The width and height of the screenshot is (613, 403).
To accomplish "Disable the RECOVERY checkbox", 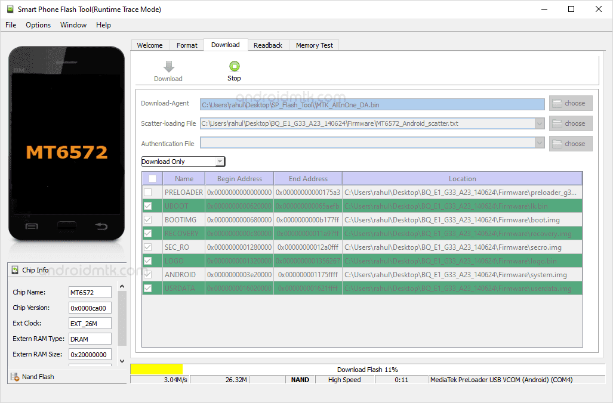I will [x=151, y=233].
